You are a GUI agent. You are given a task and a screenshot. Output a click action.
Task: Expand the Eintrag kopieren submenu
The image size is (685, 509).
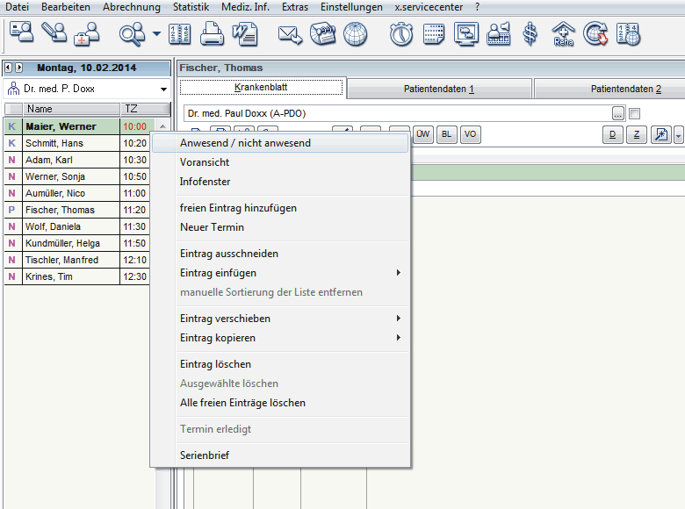pos(279,338)
